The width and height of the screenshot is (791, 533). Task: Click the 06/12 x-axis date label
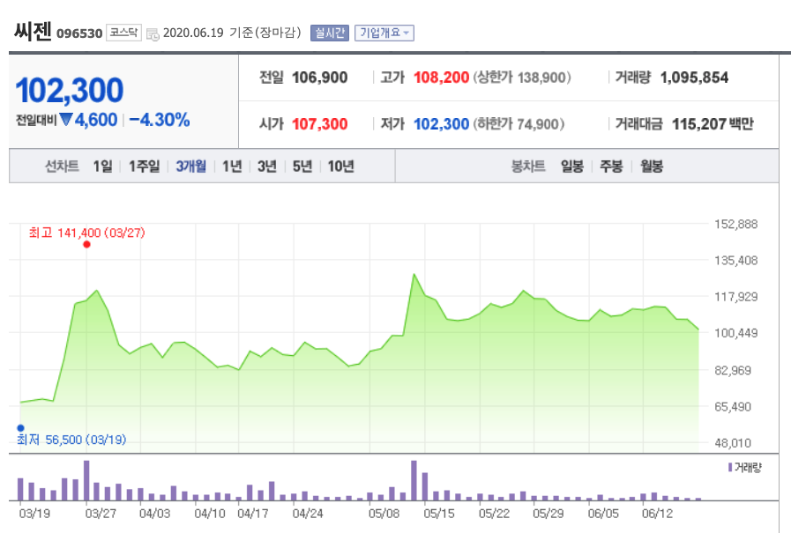click(x=657, y=514)
